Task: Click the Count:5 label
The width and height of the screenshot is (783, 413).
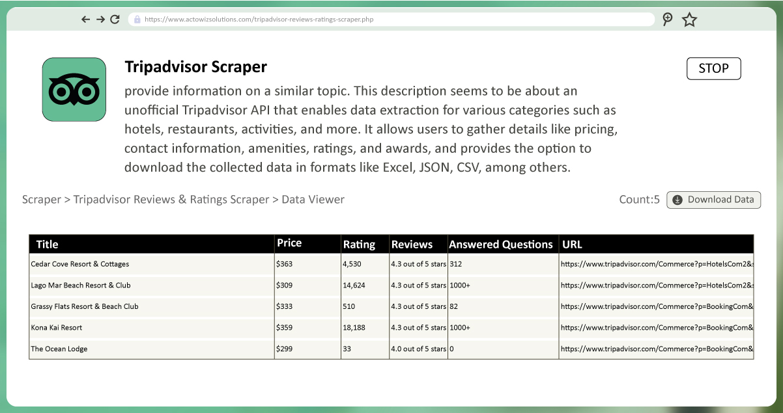Action: click(x=640, y=200)
